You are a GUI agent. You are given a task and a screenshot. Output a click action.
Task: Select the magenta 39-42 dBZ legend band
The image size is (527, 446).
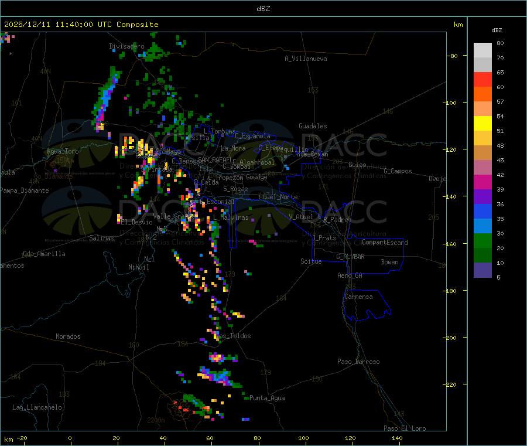[482, 182]
